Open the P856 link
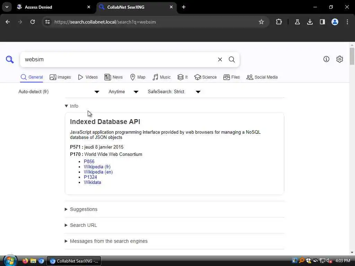This screenshot has height=266, width=355. (89, 161)
